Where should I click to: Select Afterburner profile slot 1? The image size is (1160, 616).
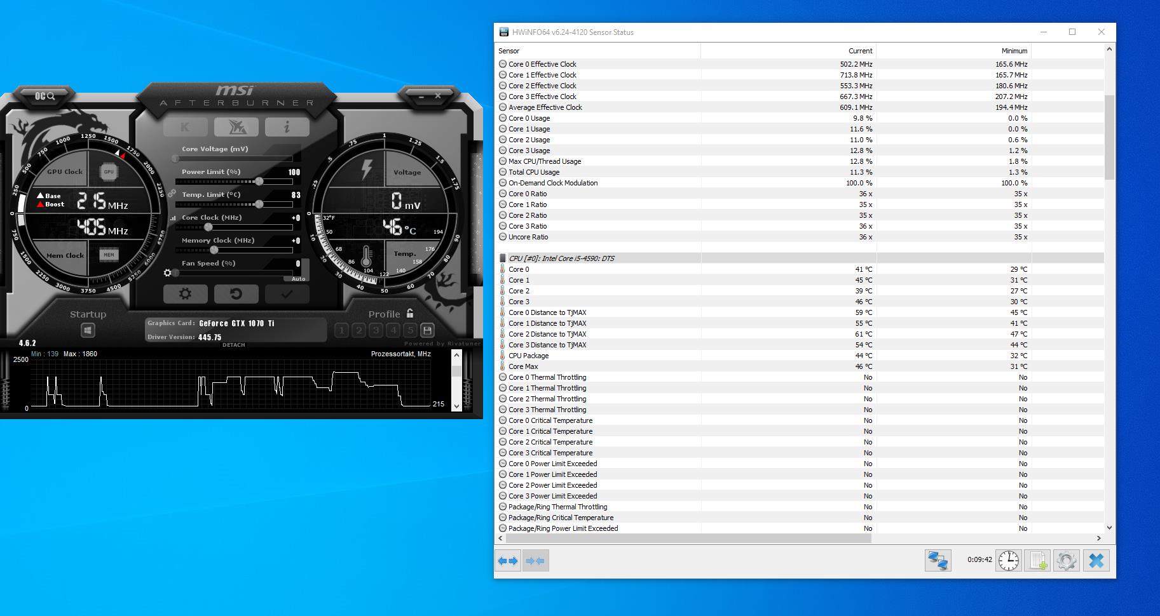pos(341,330)
